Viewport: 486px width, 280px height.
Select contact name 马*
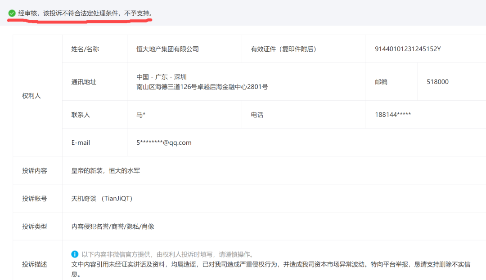click(141, 115)
